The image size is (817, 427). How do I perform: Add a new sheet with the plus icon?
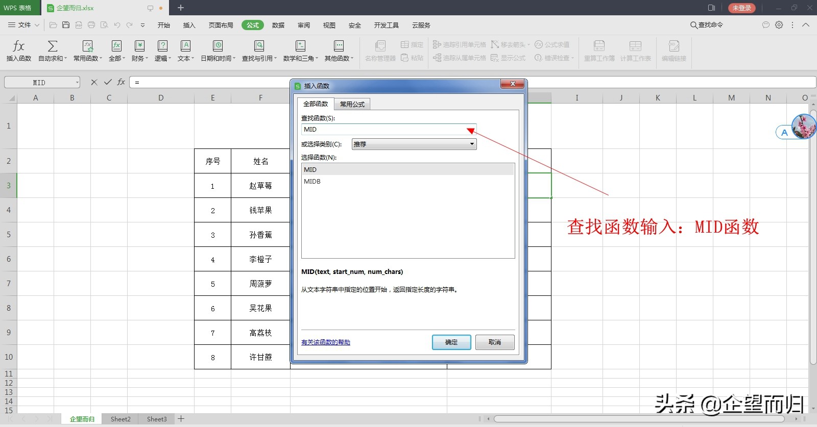click(181, 419)
